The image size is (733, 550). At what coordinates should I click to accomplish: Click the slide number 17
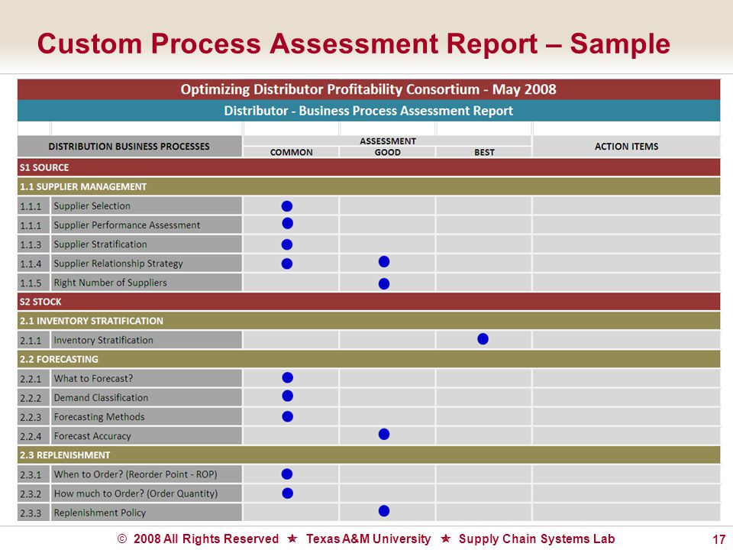718,539
